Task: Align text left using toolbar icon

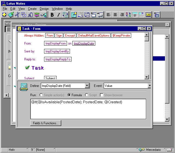Action: (109, 15)
